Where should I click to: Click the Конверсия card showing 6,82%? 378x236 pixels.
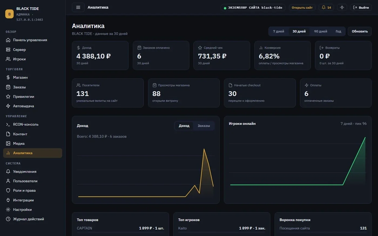click(282, 56)
